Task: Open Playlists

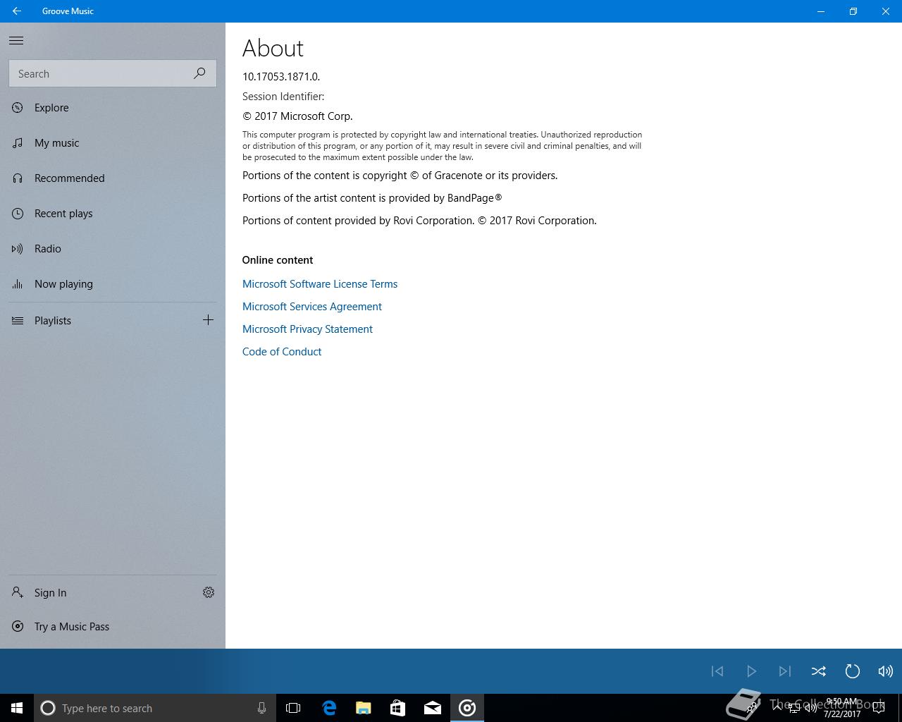Action: click(x=95, y=321)
